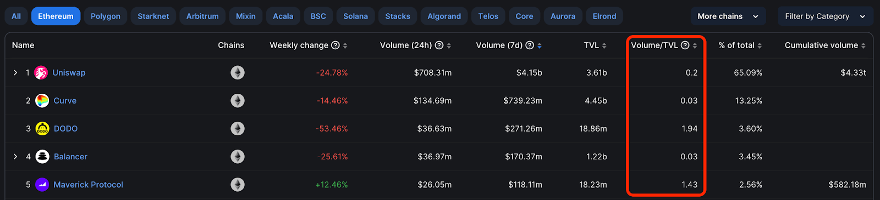Select the Core chain tab

pos(525,16)
